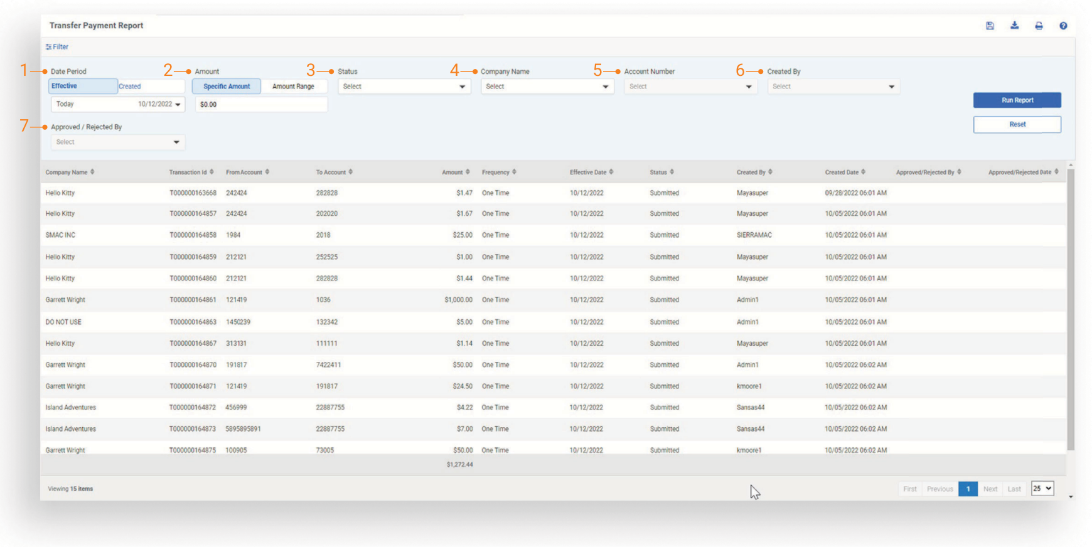The width and height of the screenshot is (1092, 547).
Task: Select the Effective date period toggle
Action: point(83,87)
